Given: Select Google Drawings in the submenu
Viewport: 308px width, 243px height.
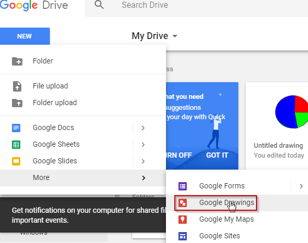Looking at the screenshot, I should [x=237, y=203].
